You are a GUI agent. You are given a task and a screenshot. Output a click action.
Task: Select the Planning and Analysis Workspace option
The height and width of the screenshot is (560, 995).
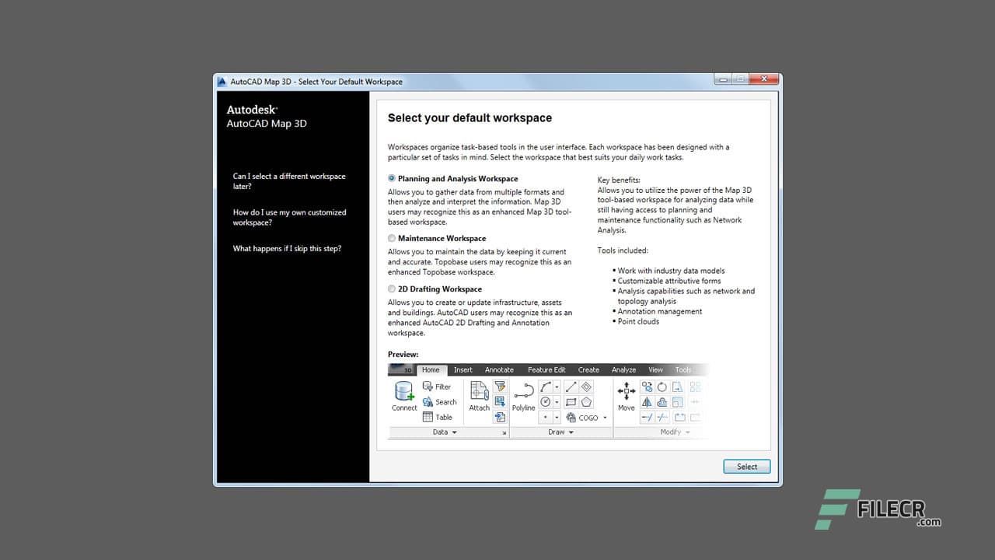[x=392, y=178]
